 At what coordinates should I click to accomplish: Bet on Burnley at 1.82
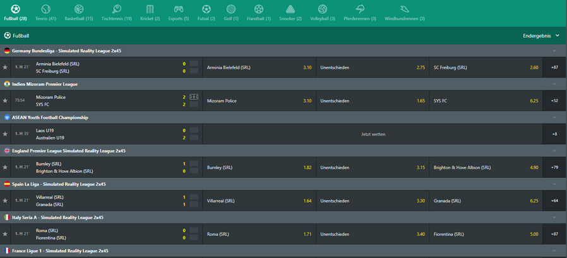[x=260, y=167]
